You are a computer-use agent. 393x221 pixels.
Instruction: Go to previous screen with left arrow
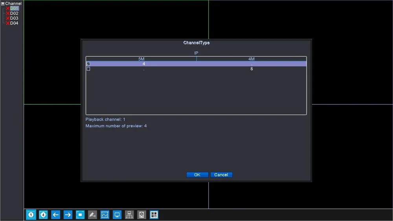click(55, 215)
